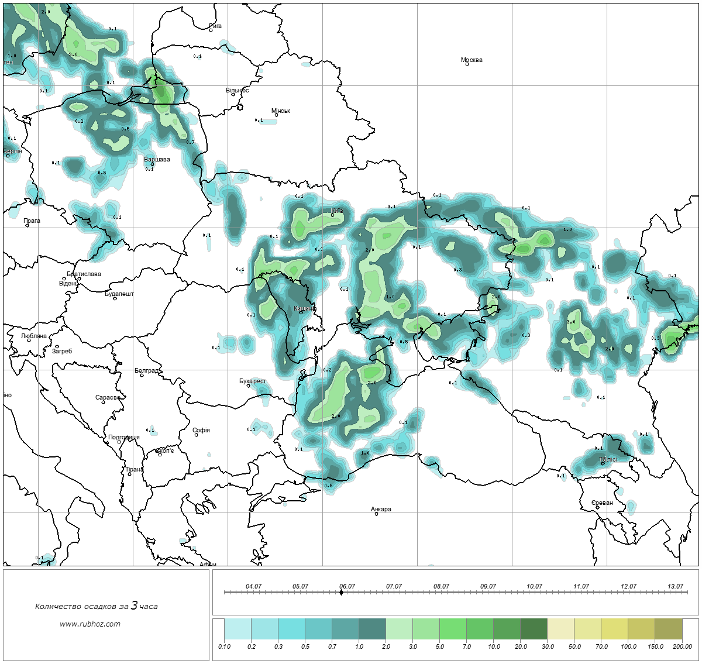Click the Moscow city marker circle

click(467, 64)
